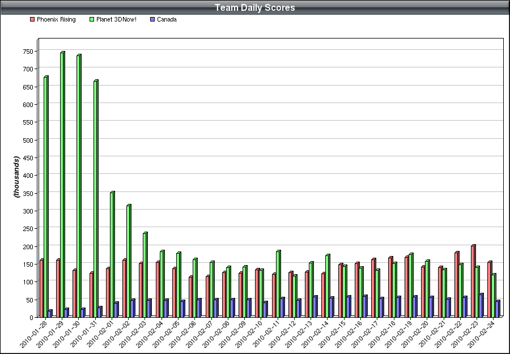Click the 2010-02-11 date label
The width and height of the screenshot is (510, 354).
click(266, 334)
